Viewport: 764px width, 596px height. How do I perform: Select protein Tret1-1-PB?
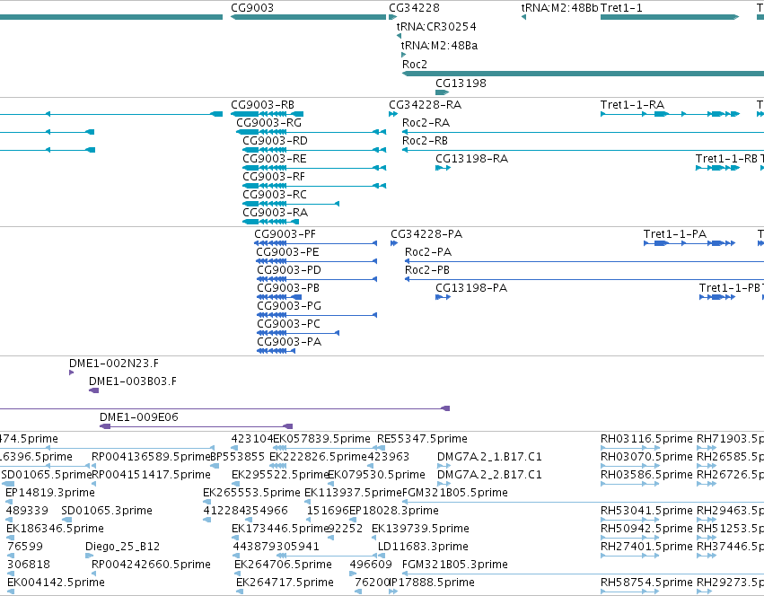coord(729,288)
